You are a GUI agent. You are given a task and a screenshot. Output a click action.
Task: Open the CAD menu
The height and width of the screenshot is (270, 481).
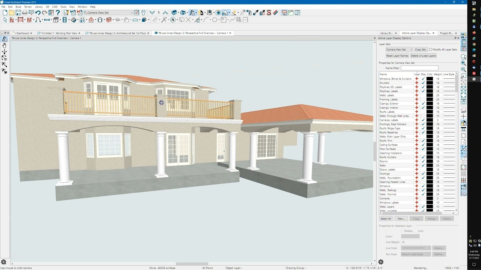pos(55,7)
